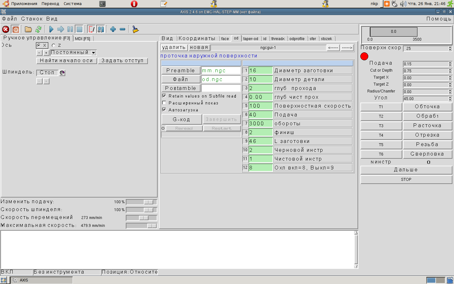Image resolution: width=454 pixels, height=284 pixels.
Task: Click the Дальше button
Action: (x=406, y=170)
